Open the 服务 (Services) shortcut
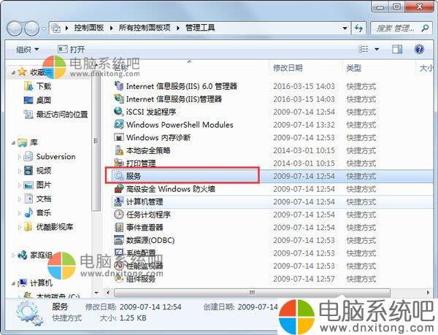 click(133, 177)
